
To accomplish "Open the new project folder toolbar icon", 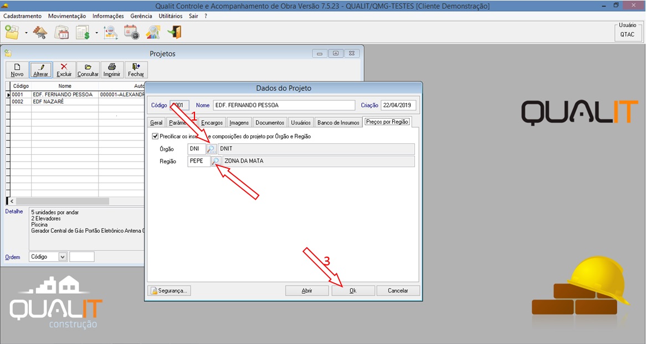I will click(12, 32).
